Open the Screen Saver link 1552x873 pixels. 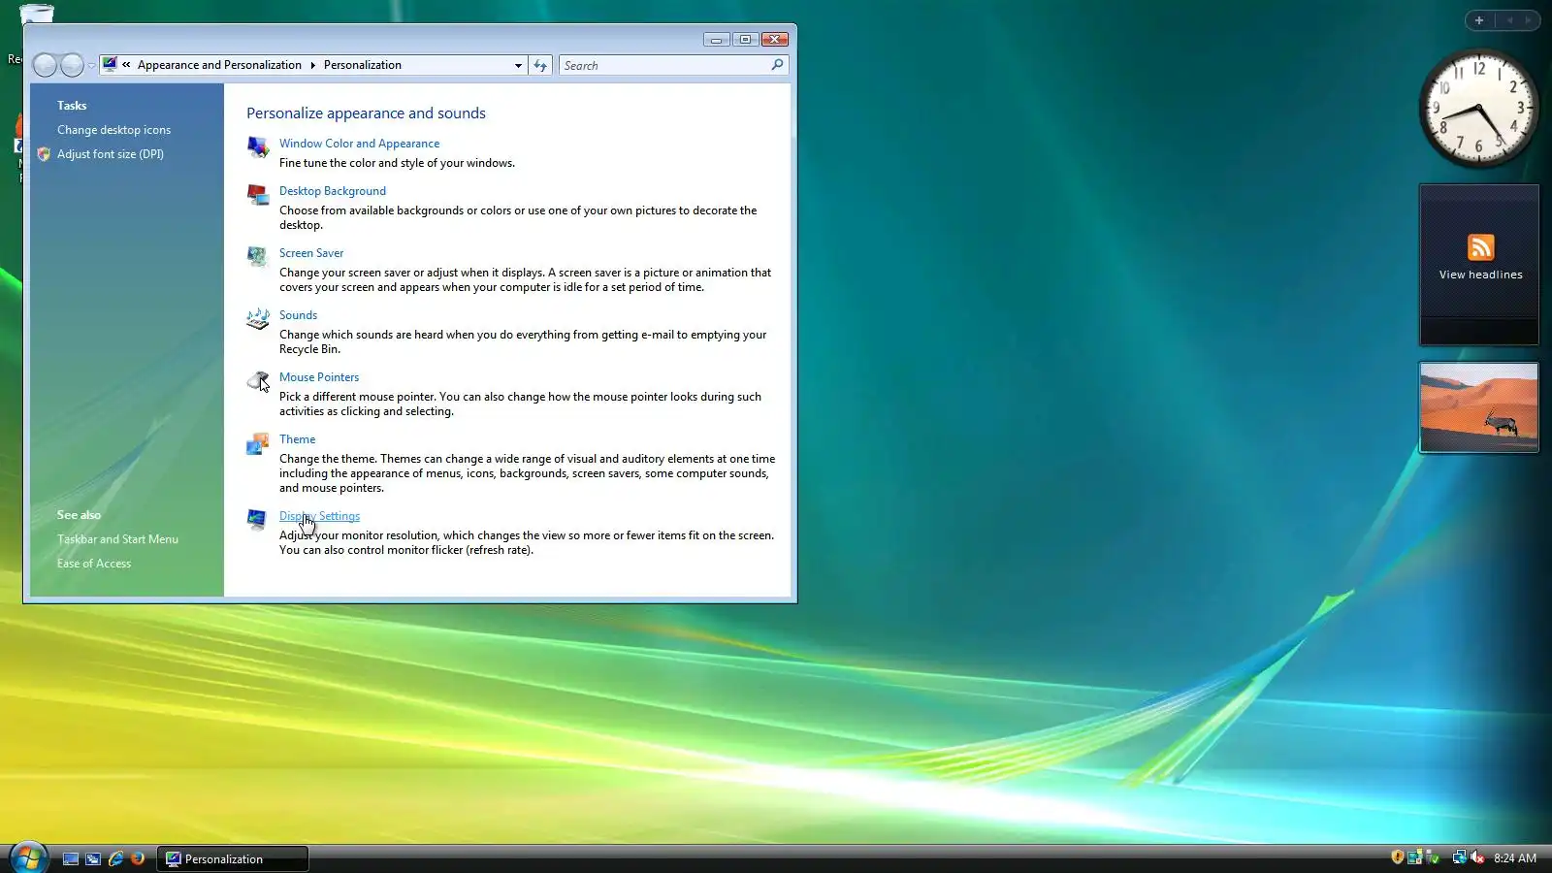311,253
